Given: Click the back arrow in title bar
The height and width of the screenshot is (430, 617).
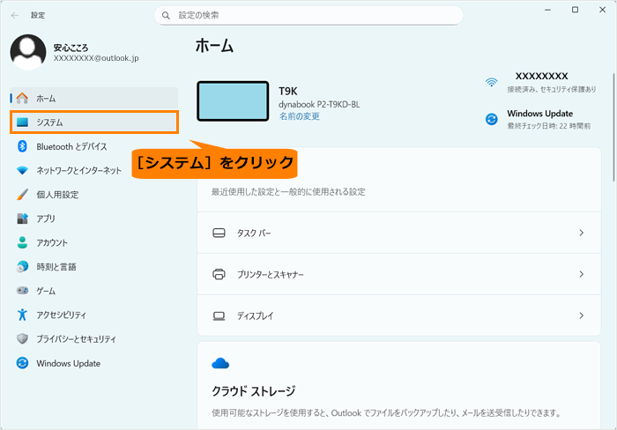Looking at the screenshot, I should coord(15,15).
